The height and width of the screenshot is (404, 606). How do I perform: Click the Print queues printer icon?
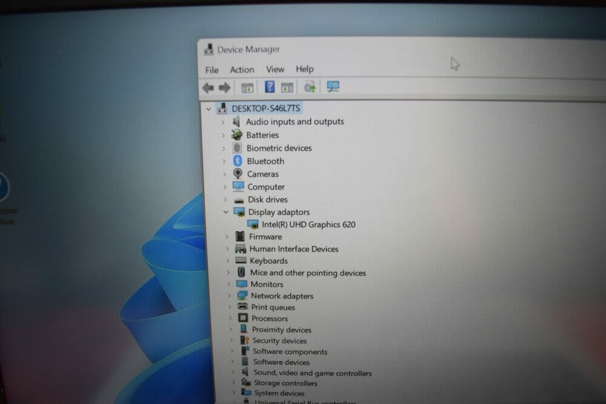(x=243, y=307)
